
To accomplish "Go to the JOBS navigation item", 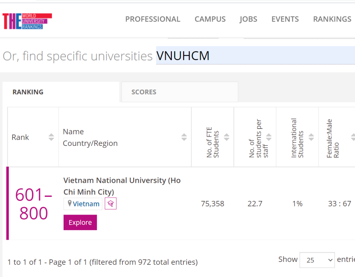I will tap(248, 19).
